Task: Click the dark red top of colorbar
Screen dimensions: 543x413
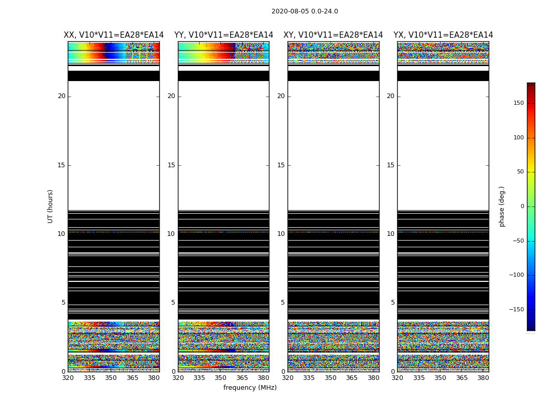Action: [531, 85]
